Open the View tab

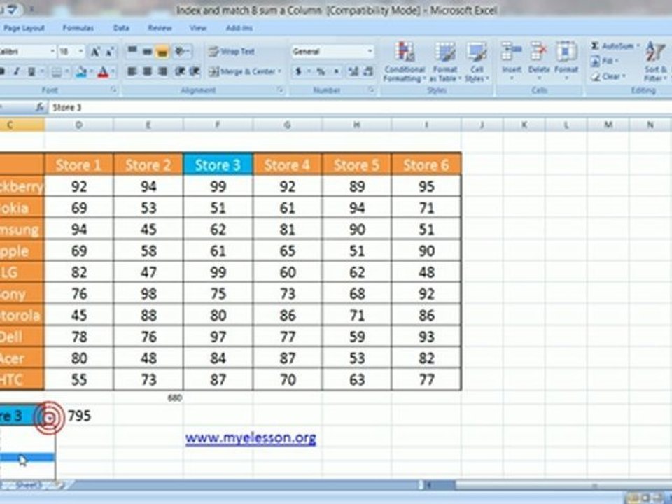click(198, 28)
